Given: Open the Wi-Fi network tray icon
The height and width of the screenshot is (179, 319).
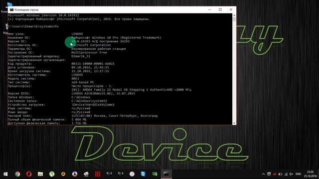Looking at the screenshot, I should click(286, 174).
